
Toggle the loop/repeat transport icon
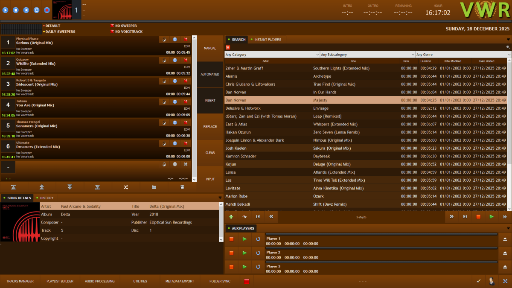[36, 10]
